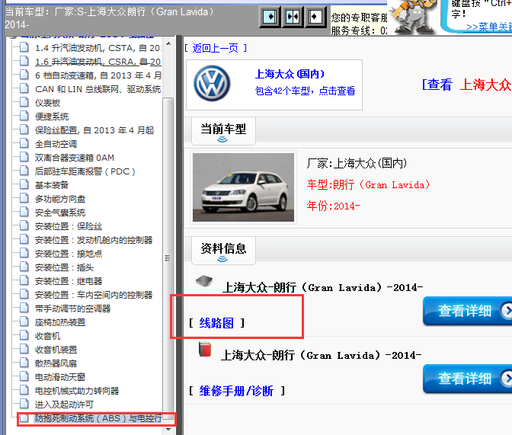Click document icon next to 进入及起动许可
Image resolution: width=512 pixels, height=435 pixels.
point(24,405)
